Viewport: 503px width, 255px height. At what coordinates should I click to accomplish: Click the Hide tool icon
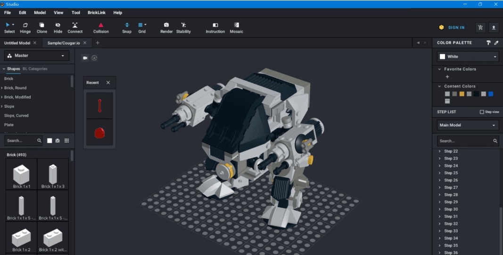[x=58, y=25]
